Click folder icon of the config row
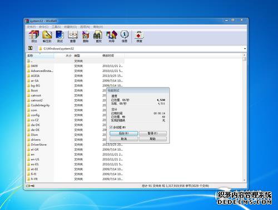278x210 pixels. [28, 115]
